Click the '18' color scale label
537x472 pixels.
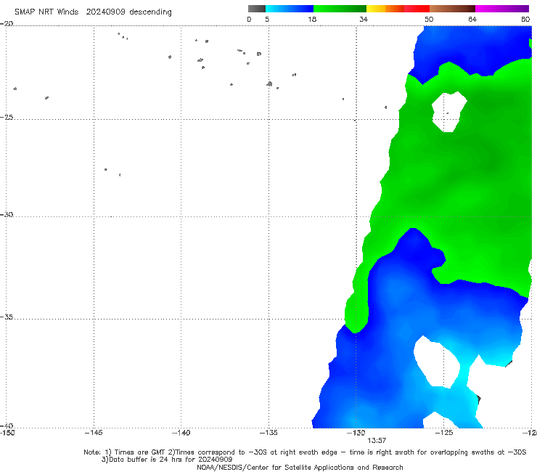[x=312, y=19]
